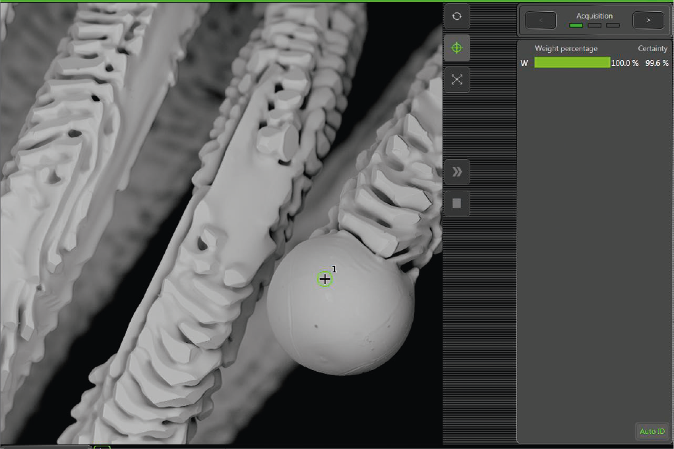Select the third acquisition step indicator
The width and height of the screenshot is (674, 449).
coord(613,26)
